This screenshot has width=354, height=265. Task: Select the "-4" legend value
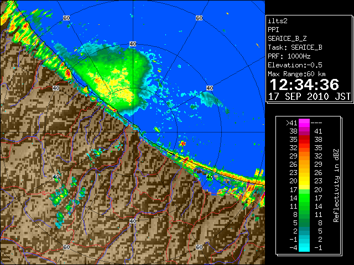[x=293, y=247]
